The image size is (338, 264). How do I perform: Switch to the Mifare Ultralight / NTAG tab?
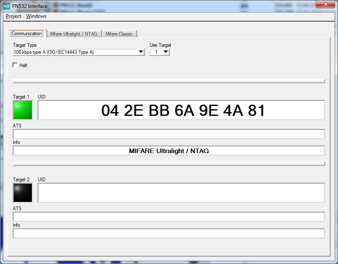point(74,34)
